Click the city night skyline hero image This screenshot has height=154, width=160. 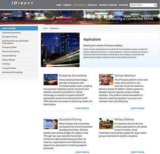[x=60, y=50]
